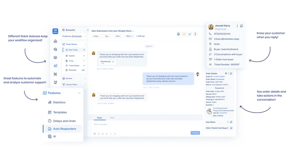This screenshot has width=292, height=164.
Task: Open the crossed tools sidebar icon
Action: [x=55, y=74]
